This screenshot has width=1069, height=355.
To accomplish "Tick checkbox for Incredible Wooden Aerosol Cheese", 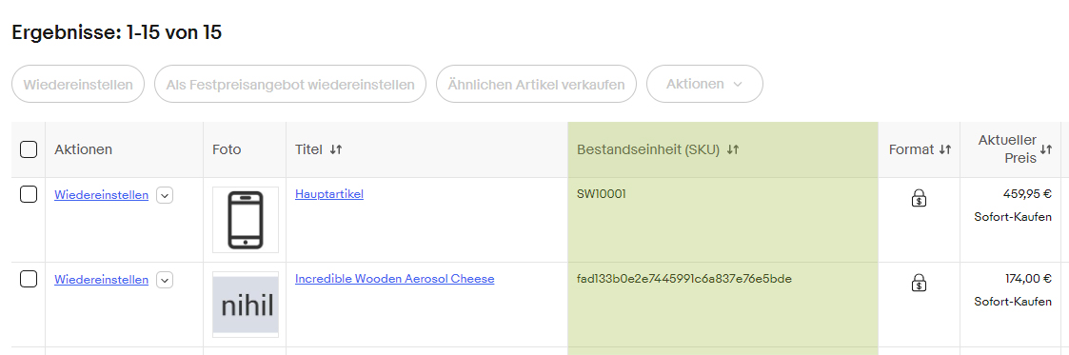I will [x=29, y=280].
